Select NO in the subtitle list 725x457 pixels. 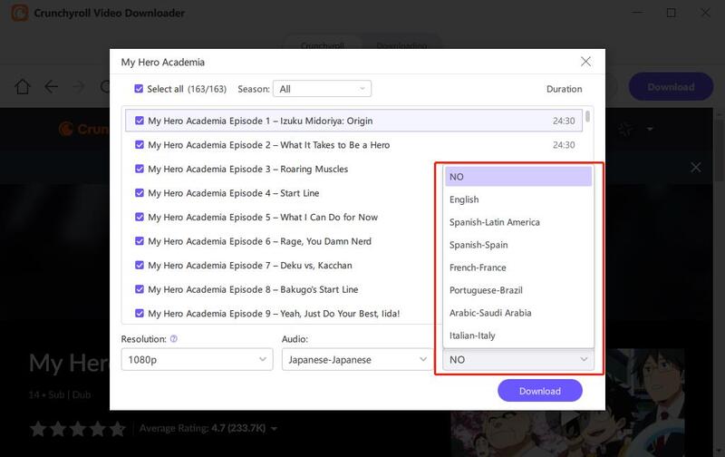(518, 177)
